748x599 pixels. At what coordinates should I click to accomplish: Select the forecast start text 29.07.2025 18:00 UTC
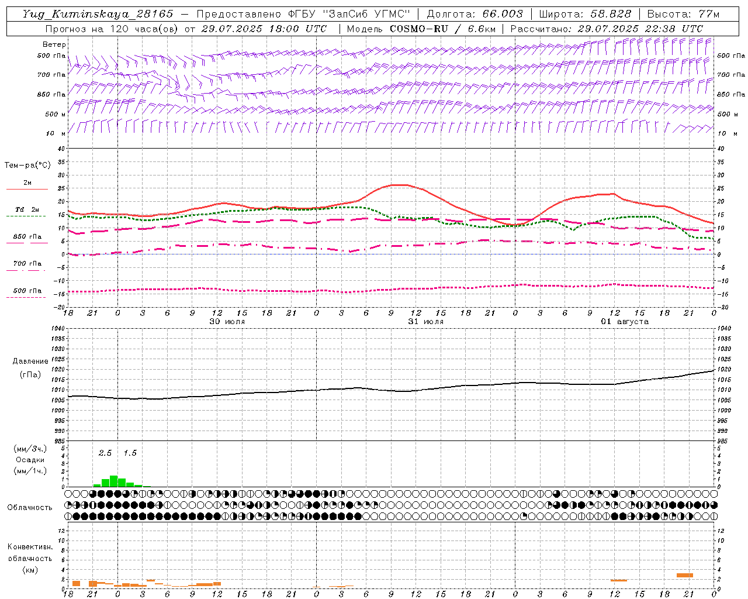tap(264, 29)
